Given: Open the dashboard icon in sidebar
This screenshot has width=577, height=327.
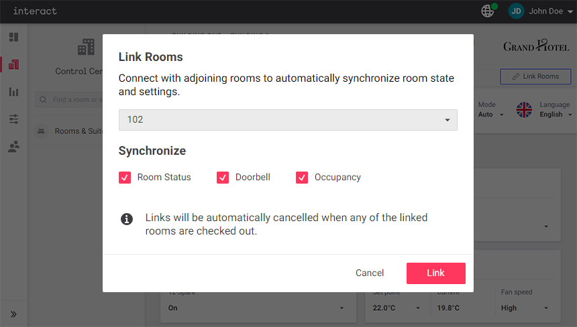Looking at the screenshot, I should point(13,38).
